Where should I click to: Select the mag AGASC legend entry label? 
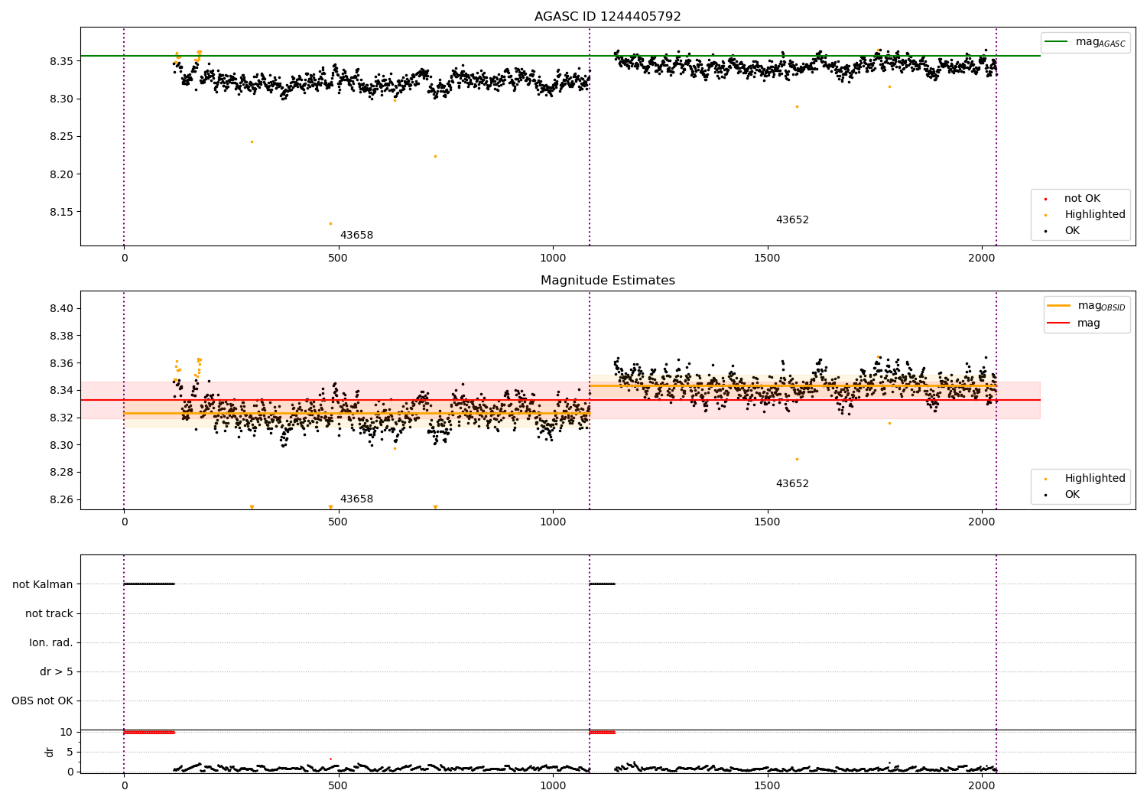click(x=1100, y=42)
